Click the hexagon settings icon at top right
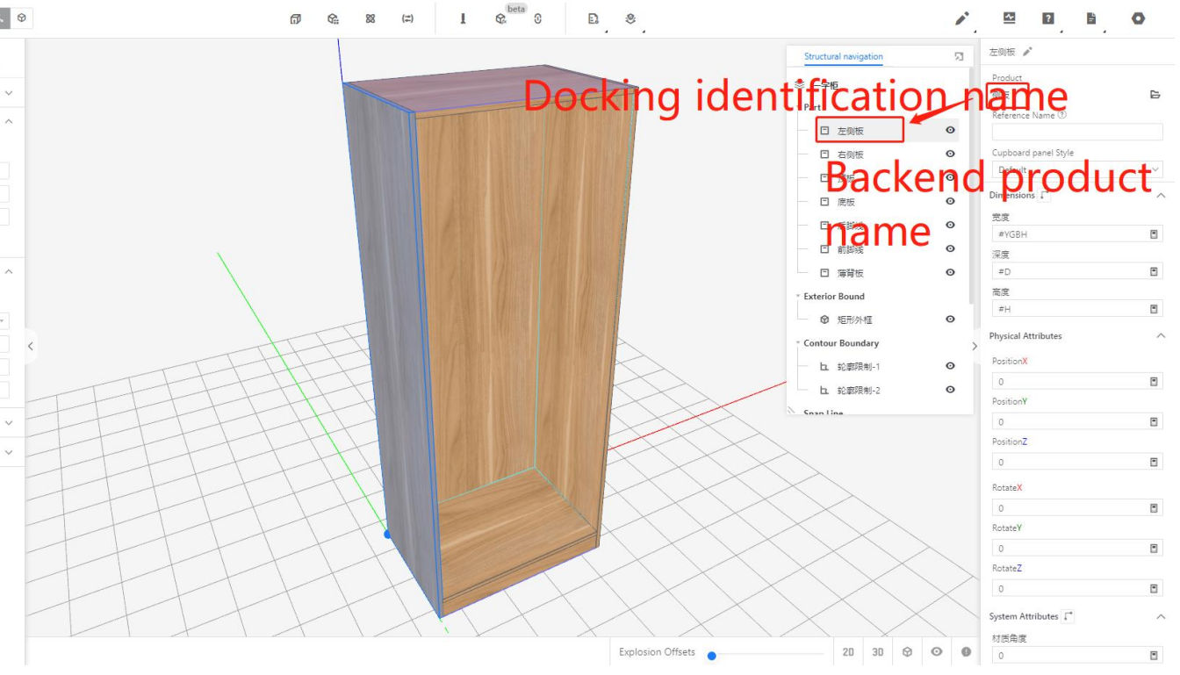 point(1138,18)
